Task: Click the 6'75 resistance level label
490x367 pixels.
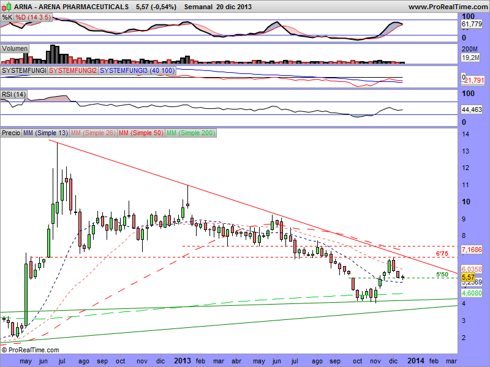Action: [442, 254]
